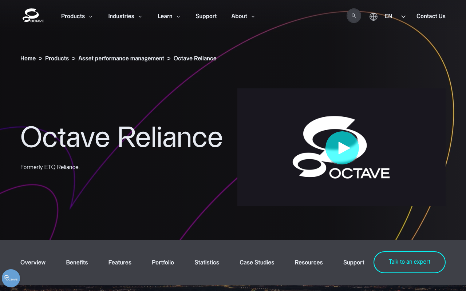Expand the About menu chevron
466x291 pixels.
pos(253,17)
